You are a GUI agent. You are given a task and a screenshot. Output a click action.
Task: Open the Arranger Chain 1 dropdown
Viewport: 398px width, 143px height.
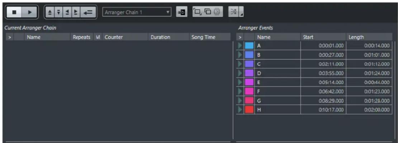point(137,12)
